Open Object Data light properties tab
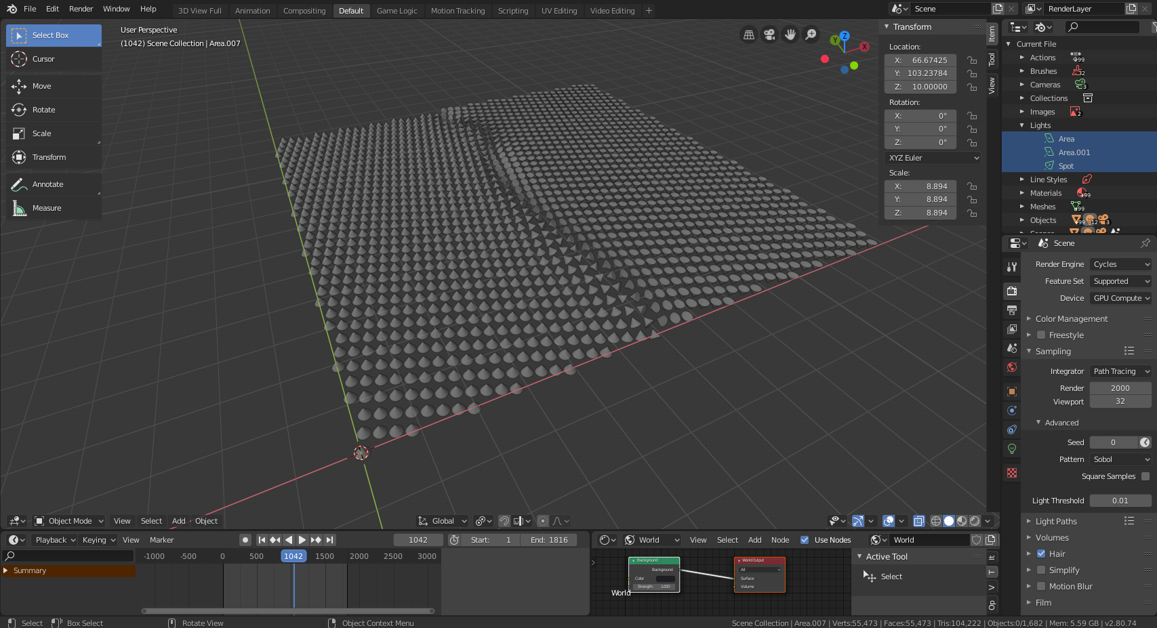This screenshot has width=1157, height=628. [1012, 448]
